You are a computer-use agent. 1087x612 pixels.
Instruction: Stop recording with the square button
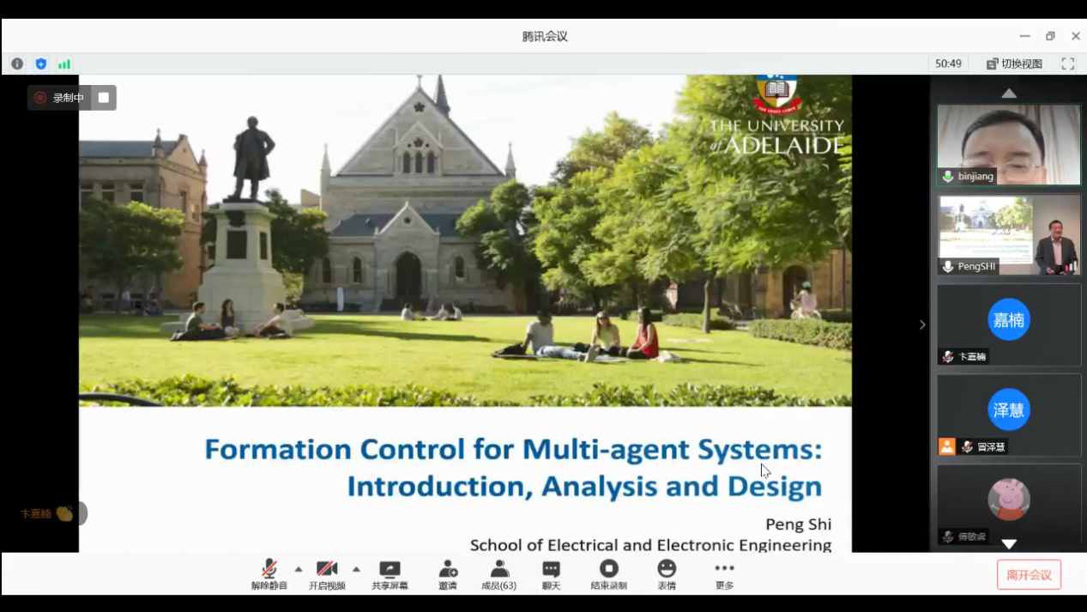click(x=104, y=98)
